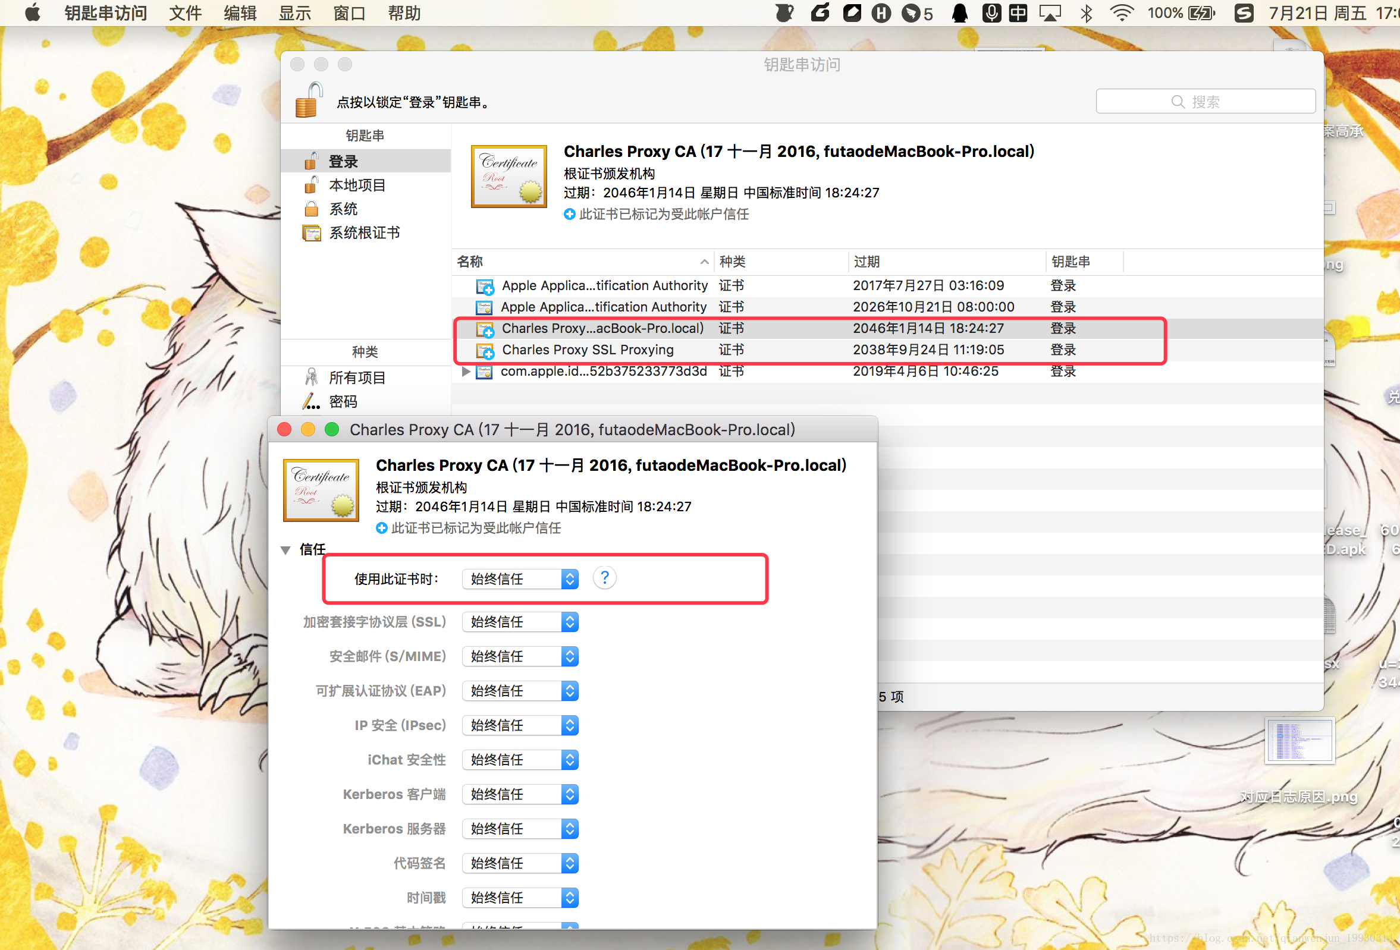Viewport: 1400px width, 950px height.
Task: Sort list by 名称 column header
Action: 583,262
